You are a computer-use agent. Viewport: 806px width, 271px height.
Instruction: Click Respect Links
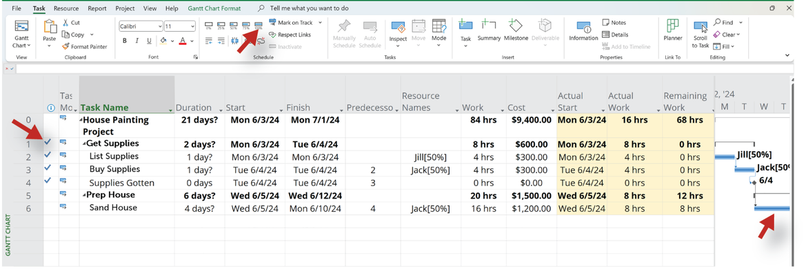[290, 34]
